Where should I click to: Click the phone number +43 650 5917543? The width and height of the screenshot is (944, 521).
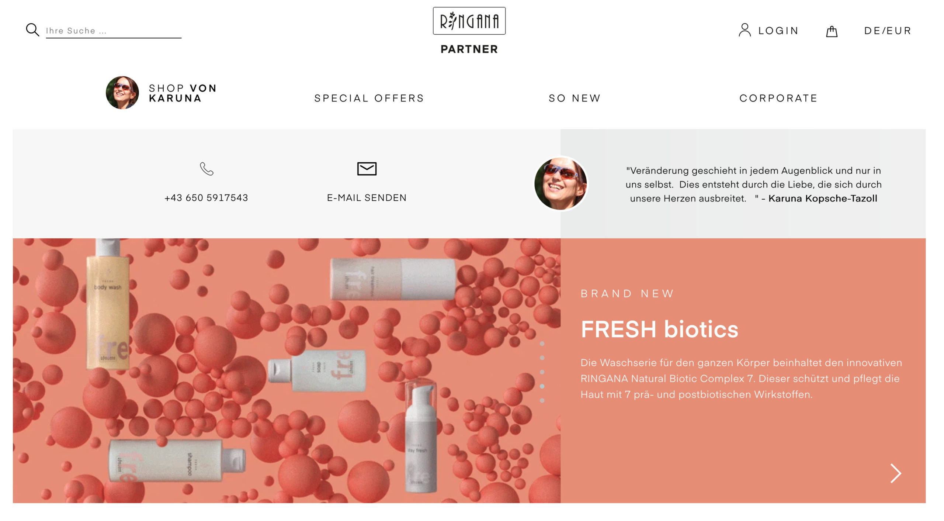point(206,198)
